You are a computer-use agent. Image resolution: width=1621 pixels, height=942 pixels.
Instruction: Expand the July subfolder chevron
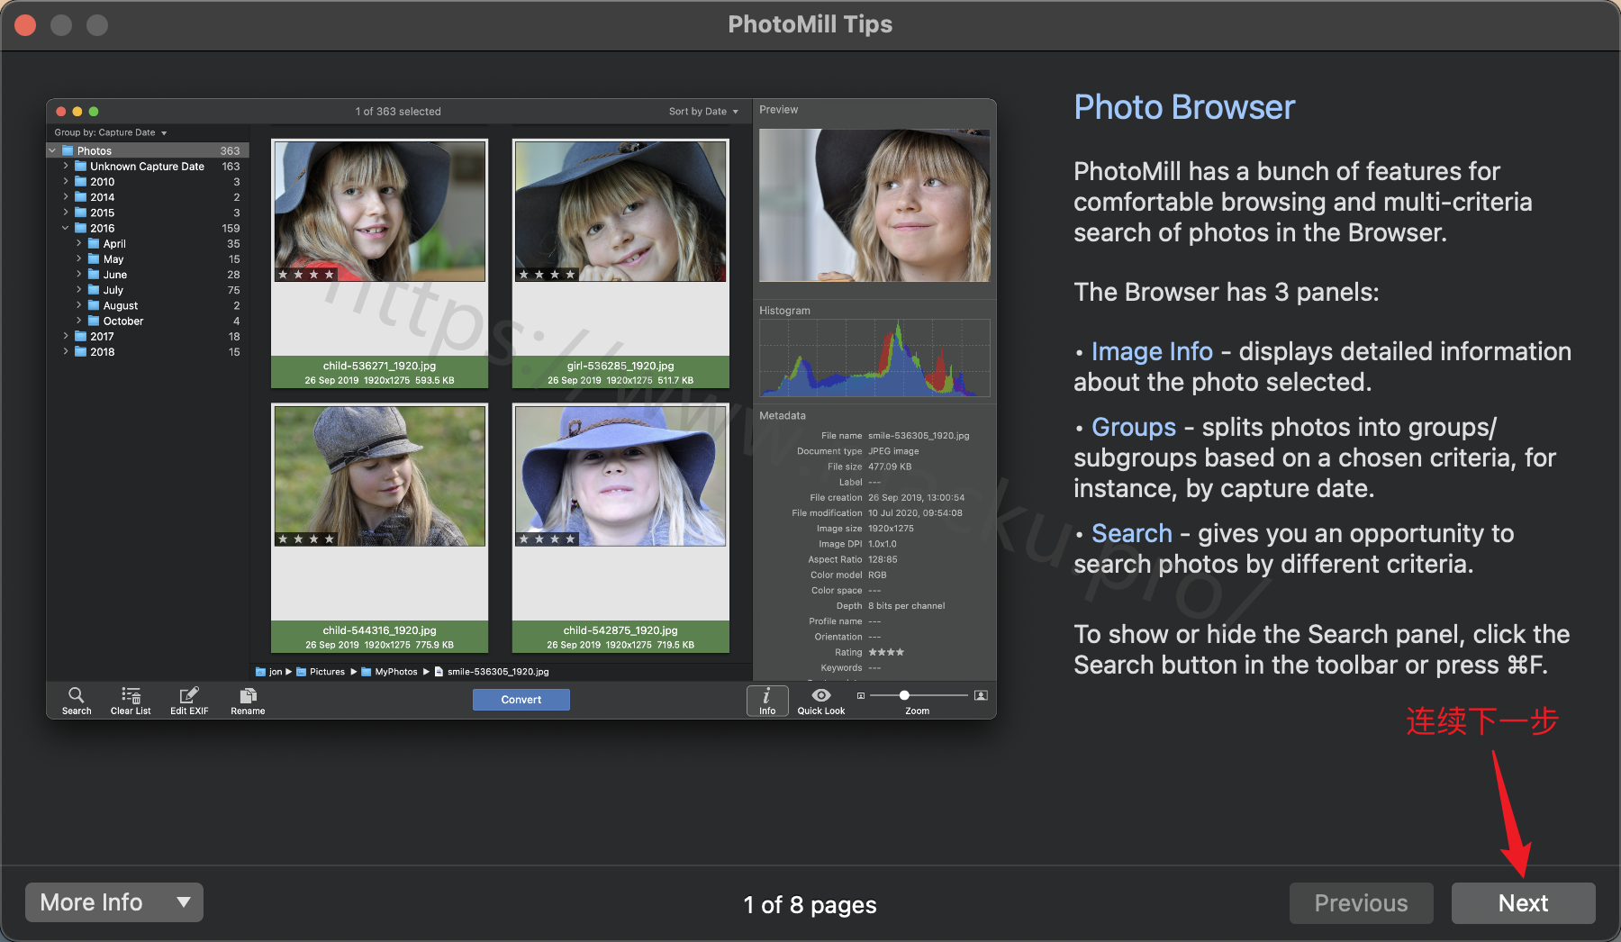[x=79, y=290]
